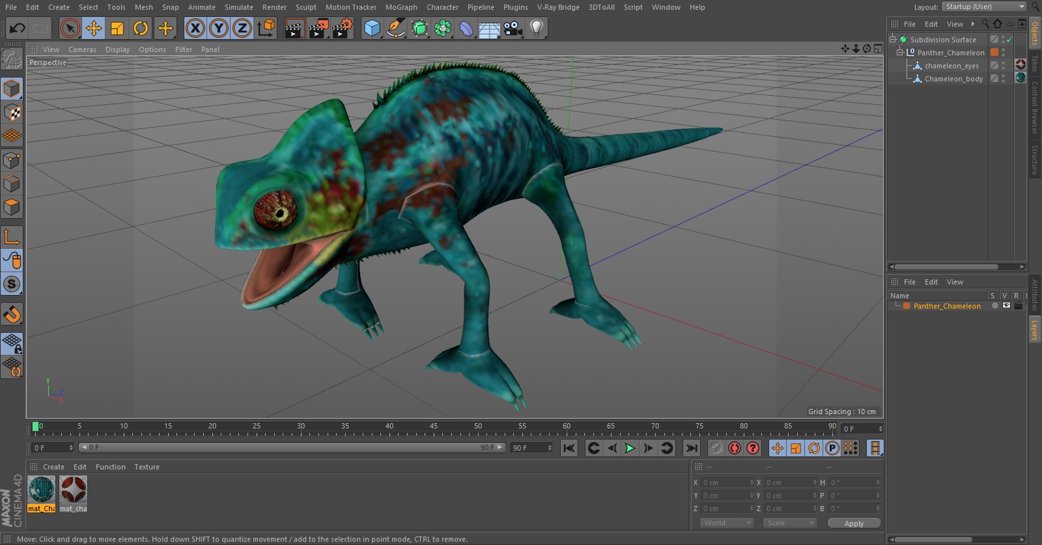
Task: Toggle Panther_Chameleon layer visibility icon
Action: [1006, 305]
